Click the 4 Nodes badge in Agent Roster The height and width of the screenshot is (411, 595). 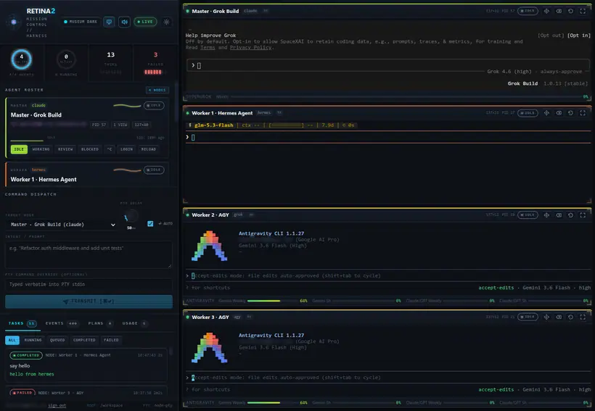click(x=157, y=90)
